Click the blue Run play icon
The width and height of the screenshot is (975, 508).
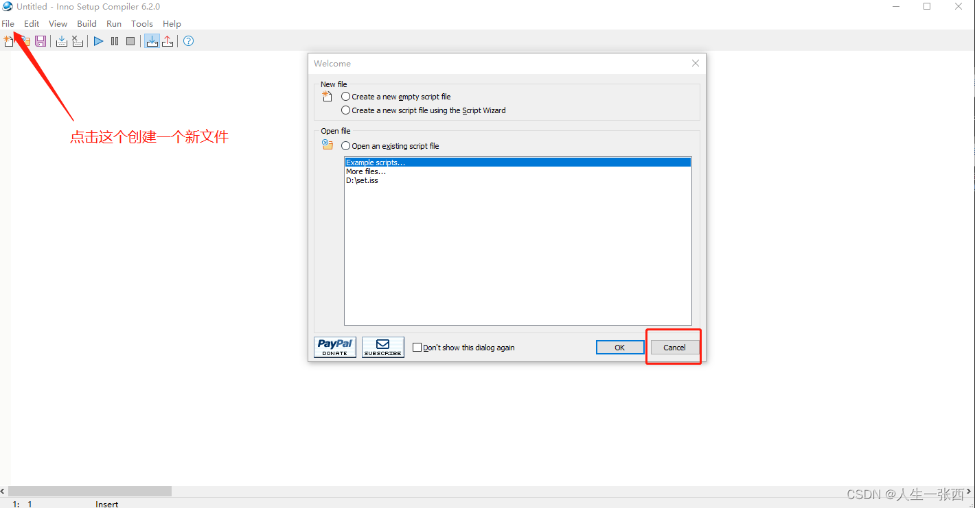tap(98, 41)
